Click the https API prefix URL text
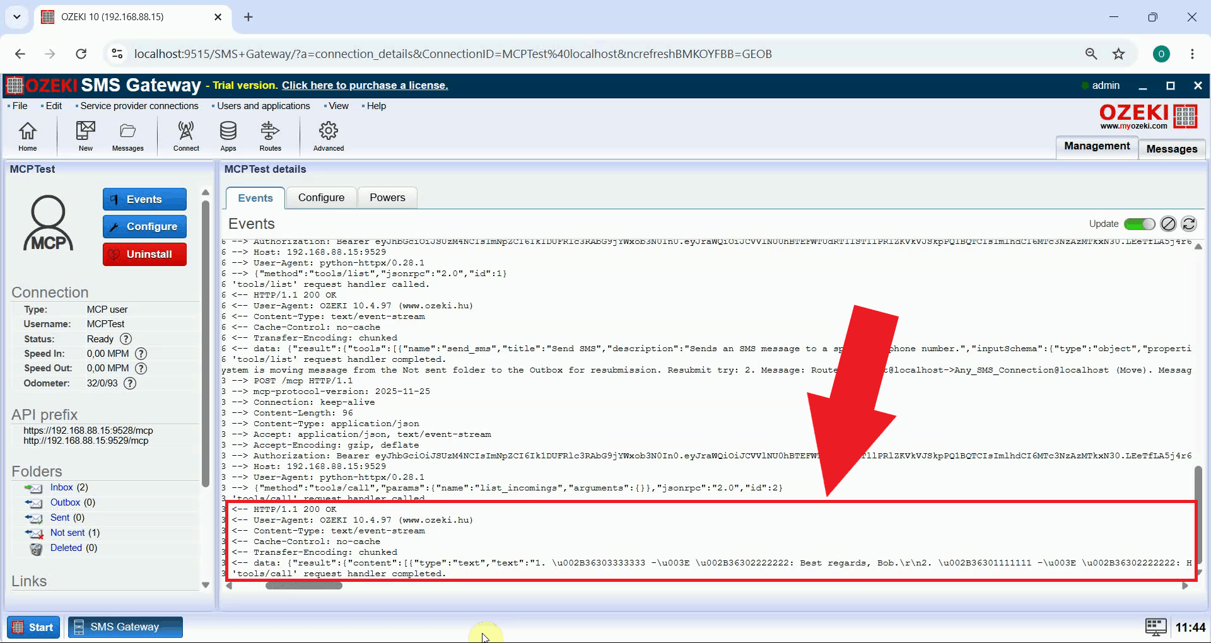1211x643 pixels. 88,431
